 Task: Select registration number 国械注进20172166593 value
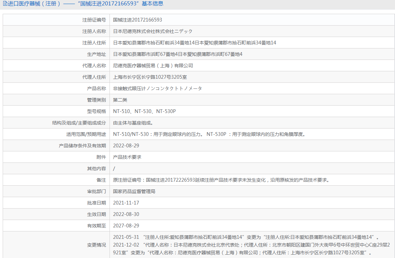coord(138,20)
